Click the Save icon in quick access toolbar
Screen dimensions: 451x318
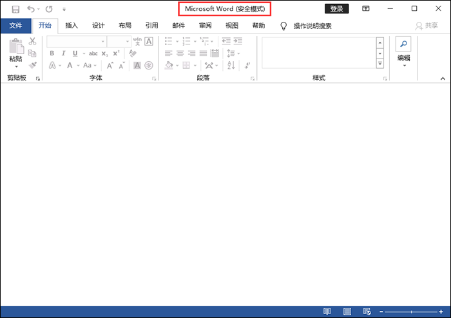[15, 9]
